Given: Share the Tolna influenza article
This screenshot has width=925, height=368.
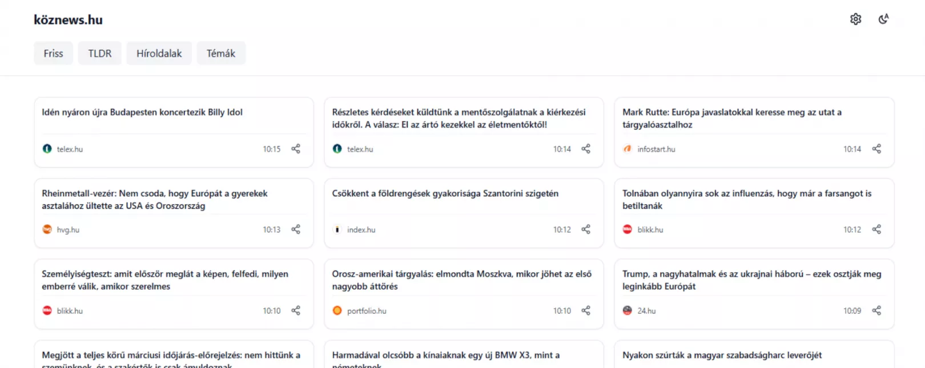Looking at the screenshot, I should tap(876, 229).
